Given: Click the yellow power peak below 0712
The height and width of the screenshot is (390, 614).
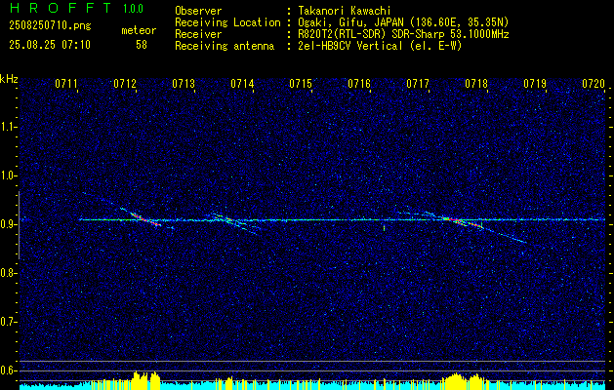Looking at the screenshot, I should coord(146,380).
